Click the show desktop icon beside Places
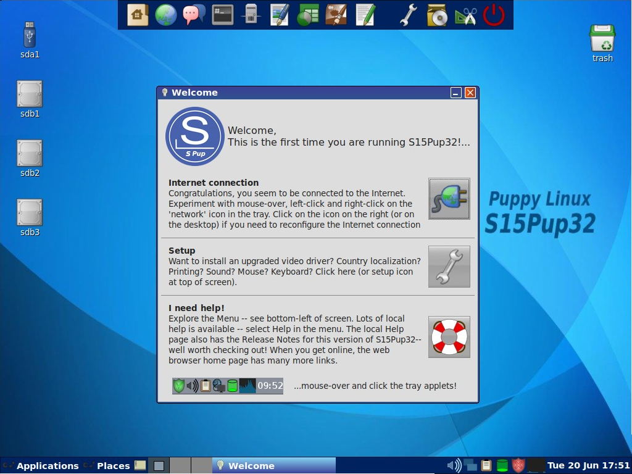The height and width of the screenshot is (474, 632). [x=140, y=465]
